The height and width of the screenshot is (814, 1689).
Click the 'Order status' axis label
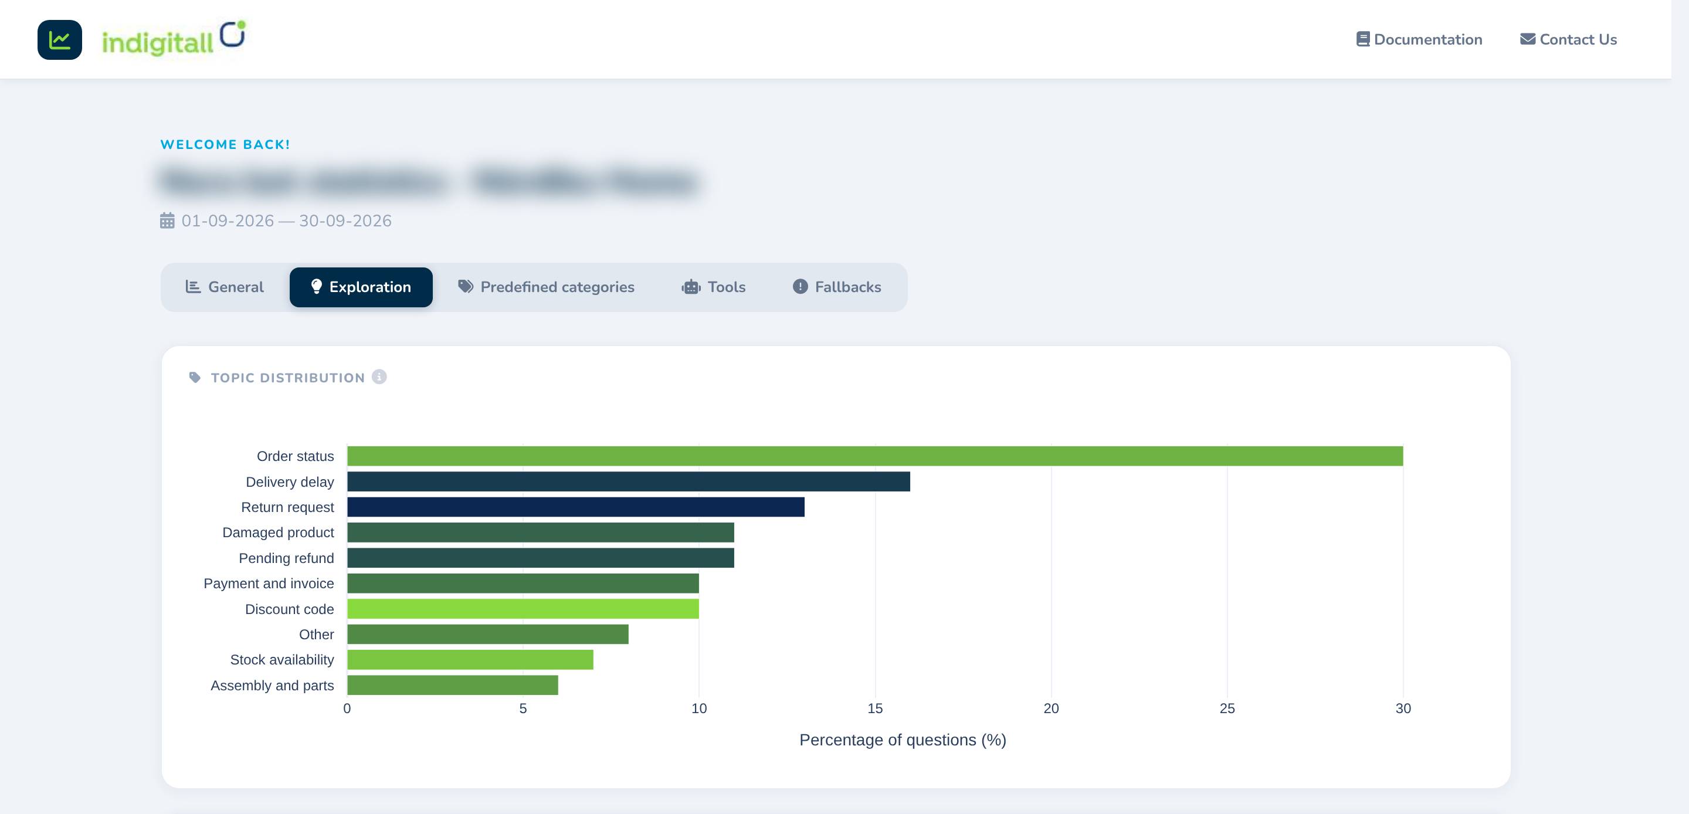point(295,456)
